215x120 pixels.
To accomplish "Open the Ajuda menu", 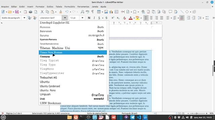I will point(103,7).
